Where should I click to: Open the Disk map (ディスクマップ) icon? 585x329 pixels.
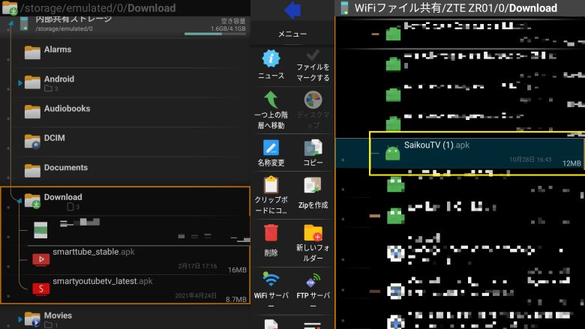[313, 100]
